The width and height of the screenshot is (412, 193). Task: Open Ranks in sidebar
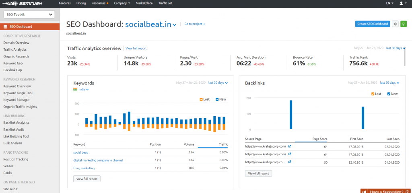[8, 173]
